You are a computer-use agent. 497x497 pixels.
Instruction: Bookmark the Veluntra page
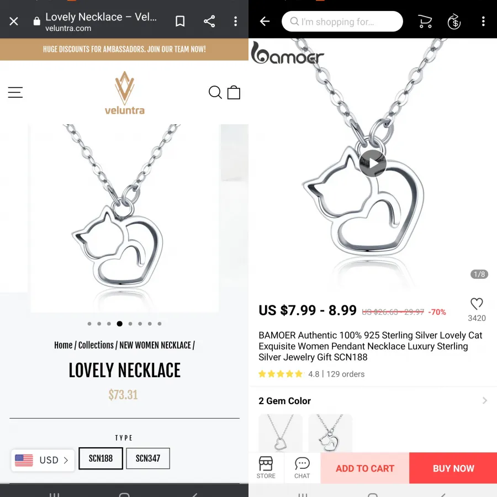tap(180, 22)
